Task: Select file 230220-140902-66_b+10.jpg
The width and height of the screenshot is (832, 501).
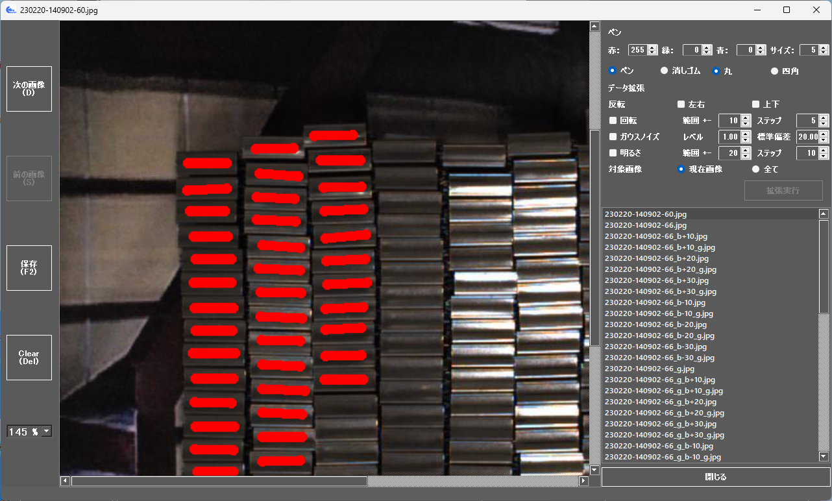Action: (711, 236)
